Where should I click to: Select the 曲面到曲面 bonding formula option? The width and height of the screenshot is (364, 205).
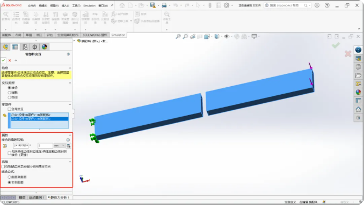click(10, 177)
